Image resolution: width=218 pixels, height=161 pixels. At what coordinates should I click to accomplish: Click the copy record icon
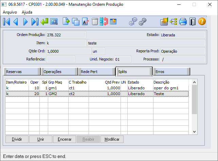[76, 22]
